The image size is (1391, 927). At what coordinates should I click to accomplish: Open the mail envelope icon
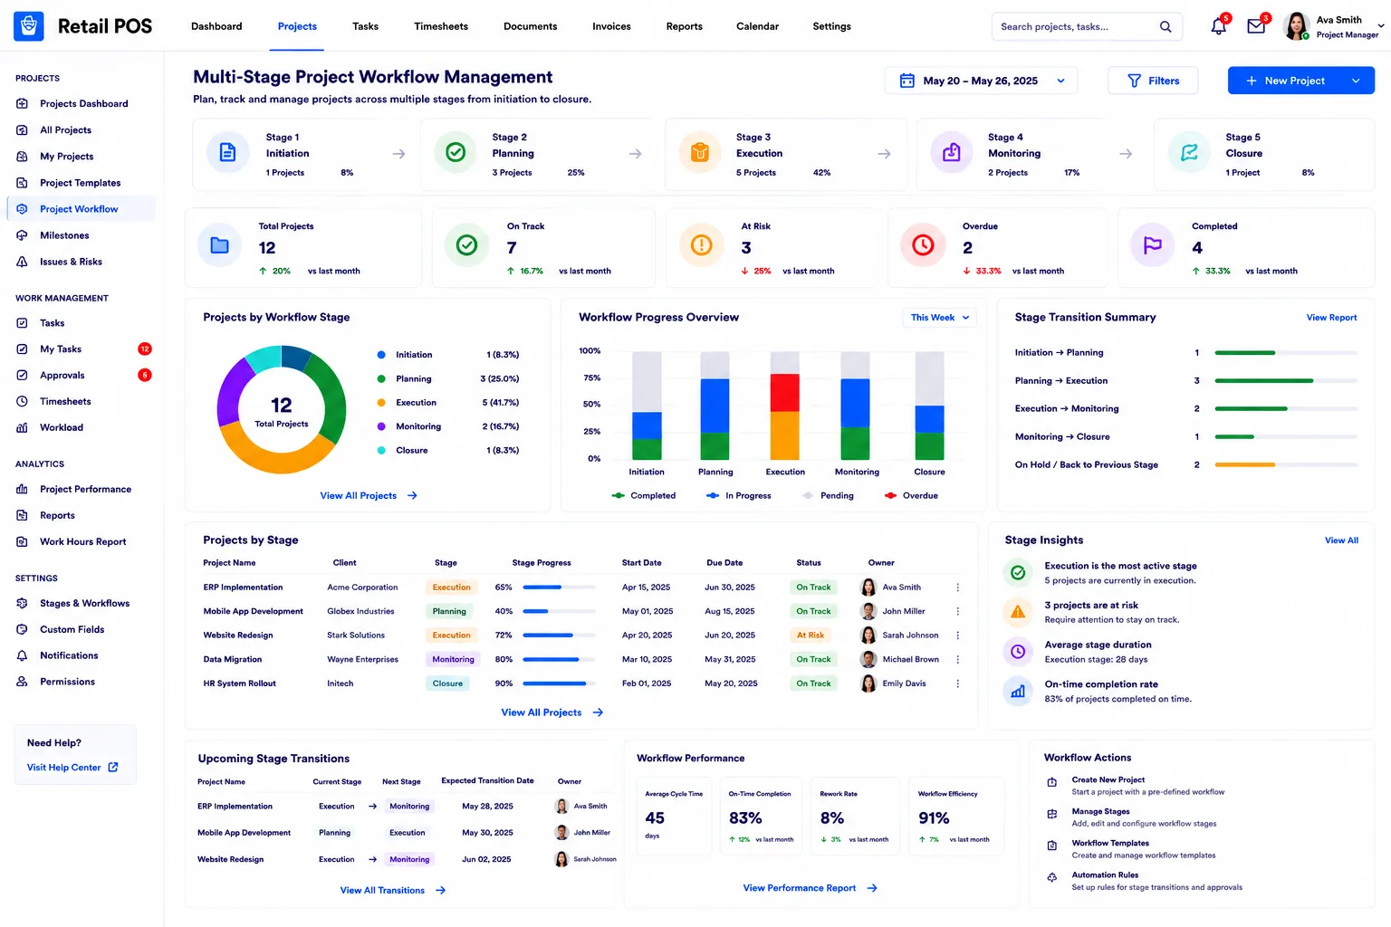point(1256,26)
